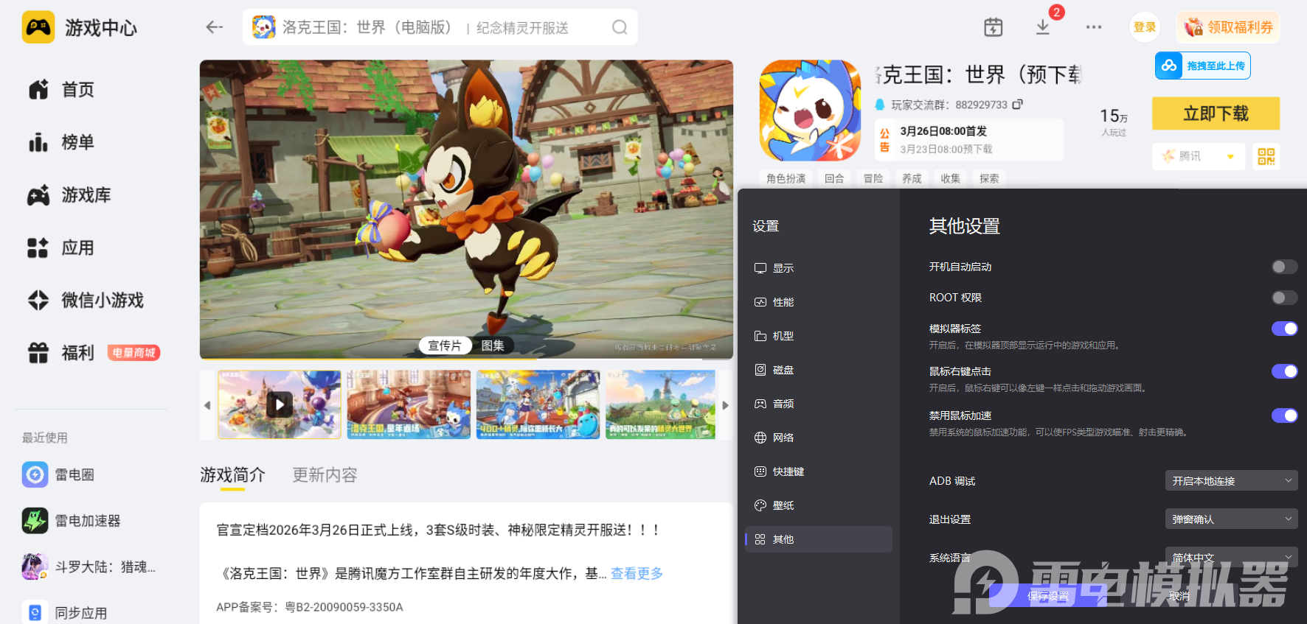Copy the player group number 882929733
Image resolution: width=1307 pixels, height=624 pixels.
pyautogui.click(x=1018, y=105)
